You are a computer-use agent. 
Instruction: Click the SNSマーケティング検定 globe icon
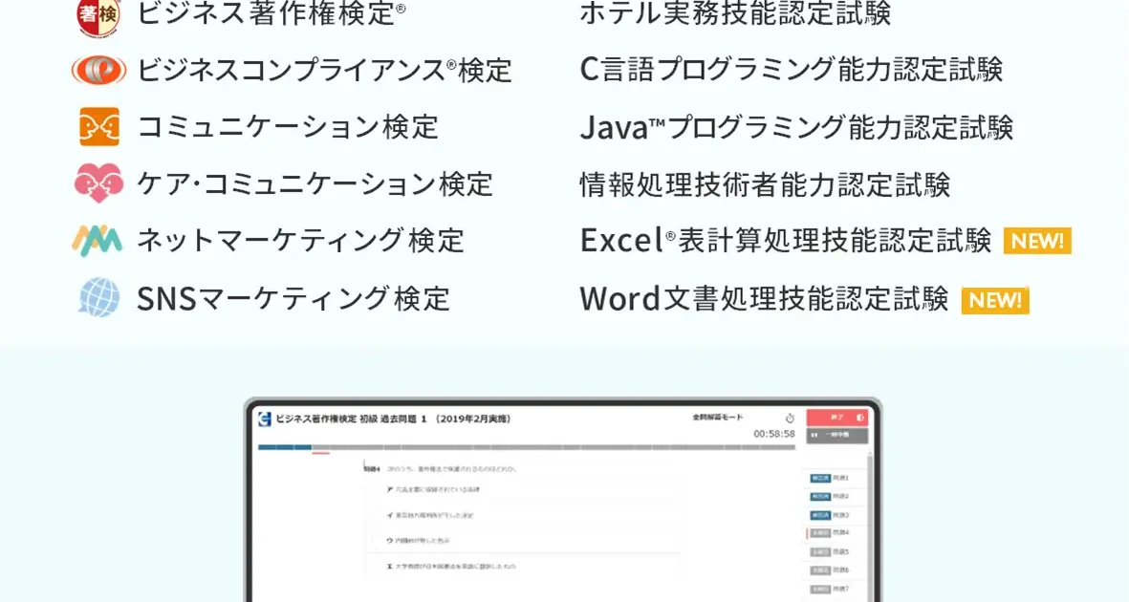click(x=98, y=297)
